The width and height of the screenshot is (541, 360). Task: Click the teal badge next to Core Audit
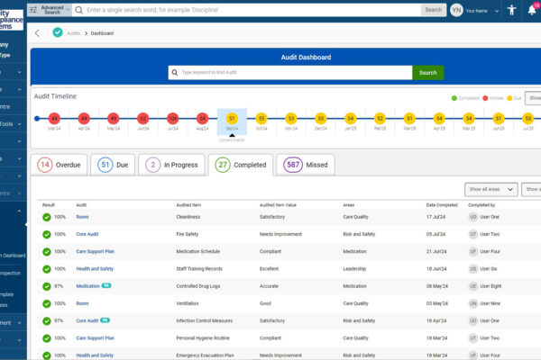click(105, 320)
